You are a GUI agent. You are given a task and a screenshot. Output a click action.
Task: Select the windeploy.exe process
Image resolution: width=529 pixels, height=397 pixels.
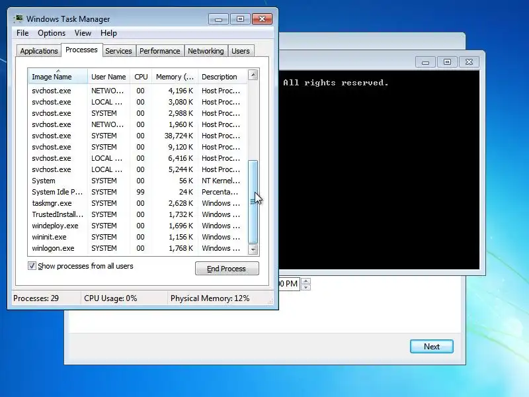pos(138,226)
